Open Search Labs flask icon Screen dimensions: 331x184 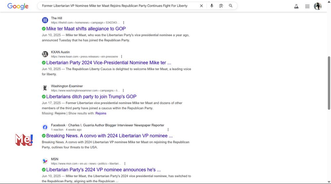296,6
